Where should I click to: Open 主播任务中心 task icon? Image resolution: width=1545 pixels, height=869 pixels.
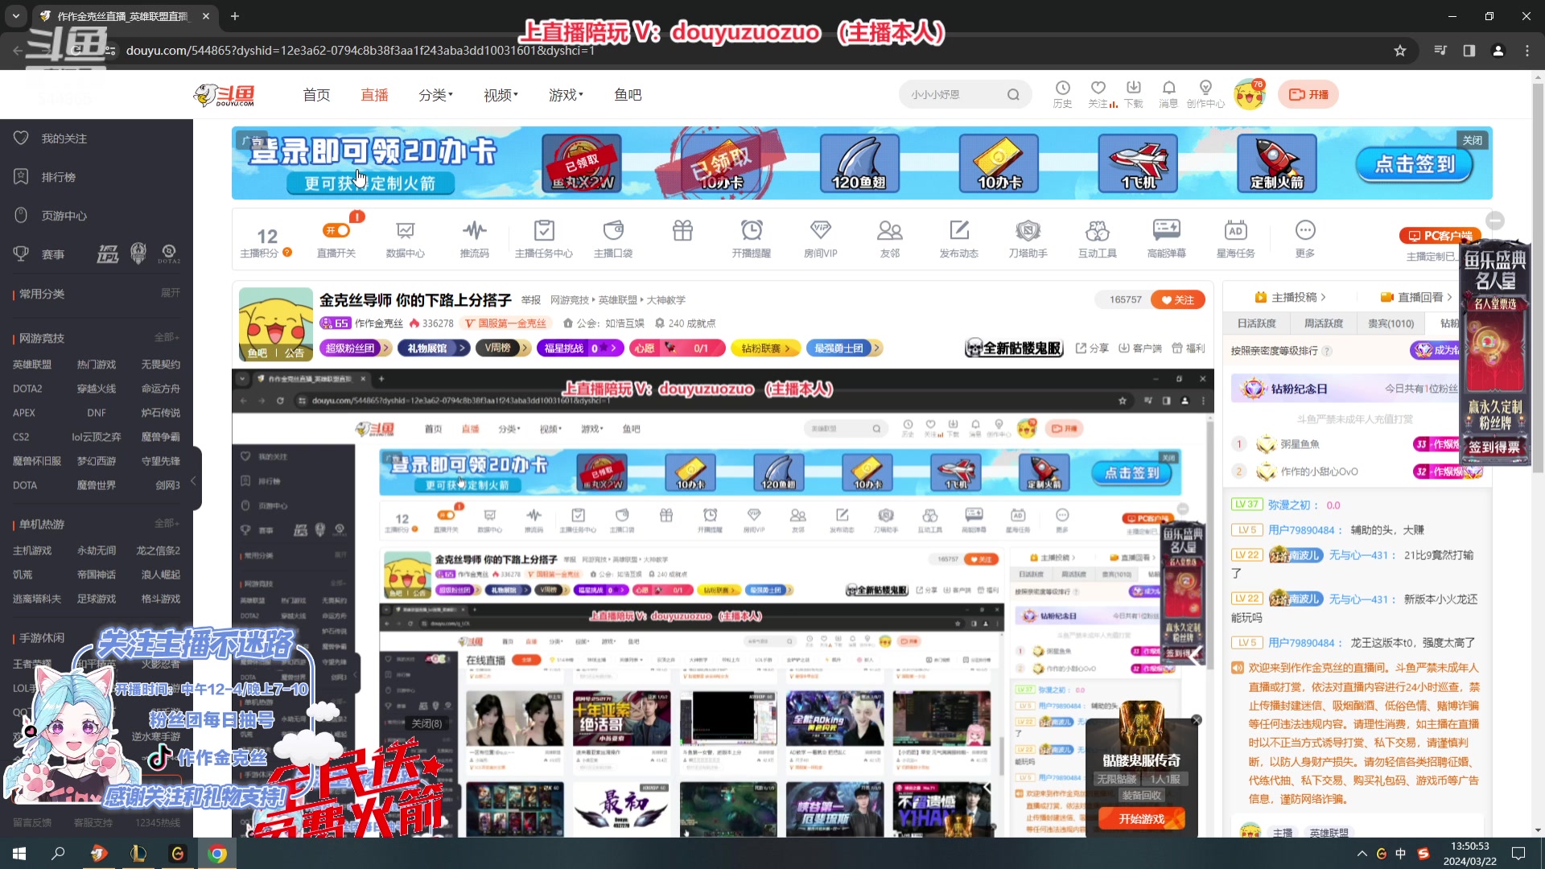tap(544, 239)
